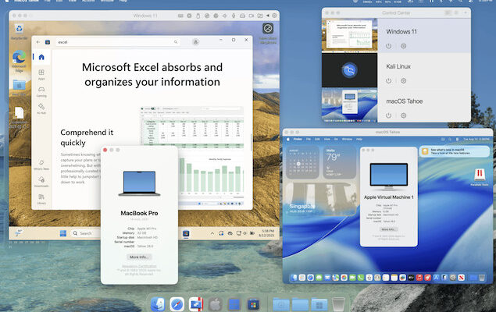Open the weather widget showing 79°
The height and width of the screenshot is (312, 496).
pyautogui.click(x=340, y=162)
